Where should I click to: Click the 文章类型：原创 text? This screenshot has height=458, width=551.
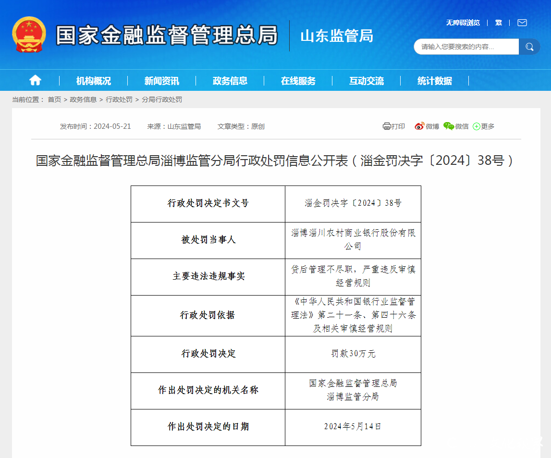tap(241, 126)
